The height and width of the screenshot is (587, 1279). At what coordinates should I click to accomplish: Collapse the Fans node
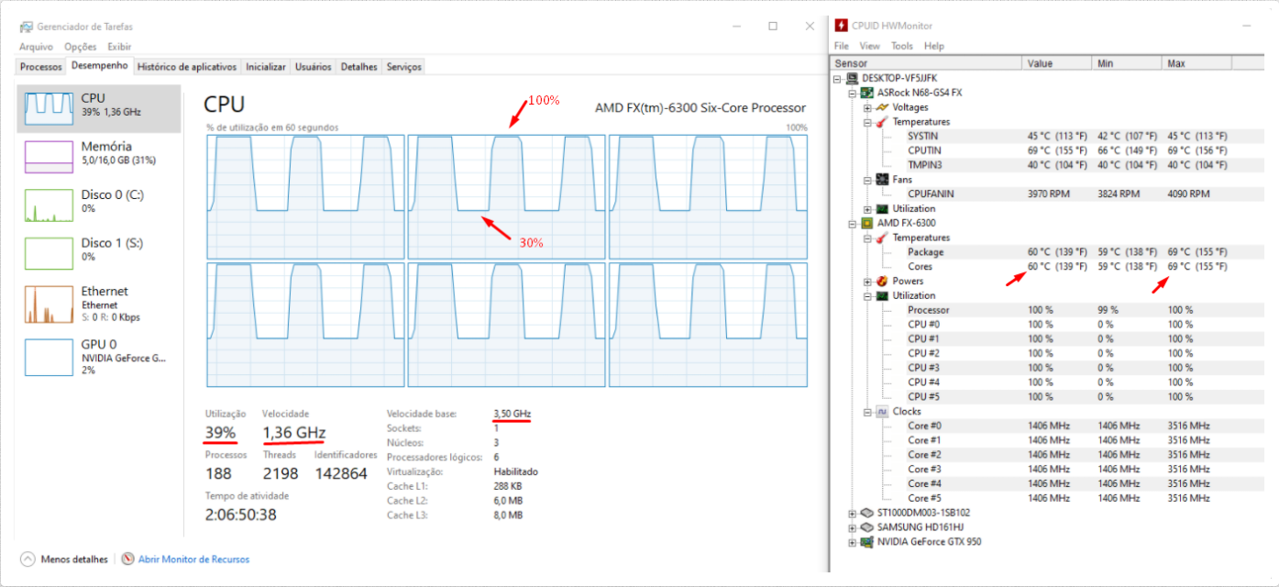coord(868,180)
